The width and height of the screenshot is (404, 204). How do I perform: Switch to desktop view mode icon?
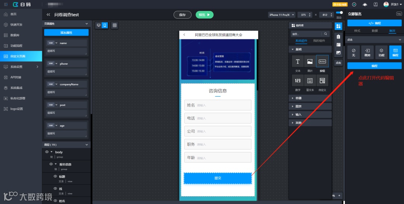[x=98, y=25]
